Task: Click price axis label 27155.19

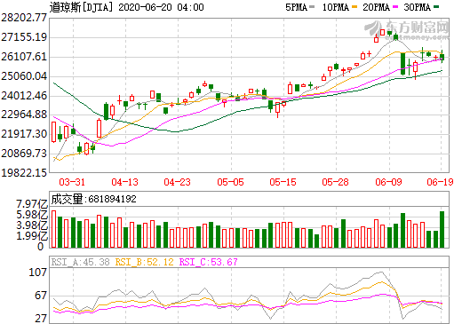Action: (24, 37)
